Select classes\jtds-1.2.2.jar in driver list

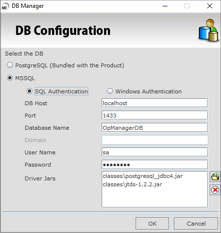point(132,184)
